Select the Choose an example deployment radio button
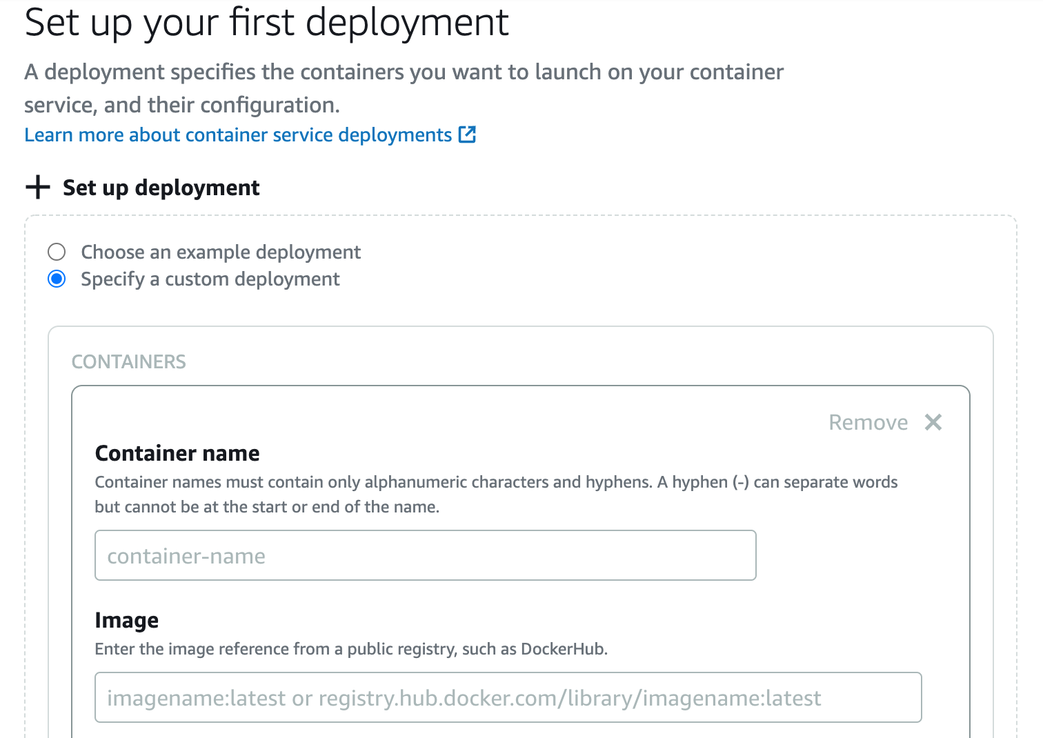This screenshot has width=1043, height=738. [57, 252]
